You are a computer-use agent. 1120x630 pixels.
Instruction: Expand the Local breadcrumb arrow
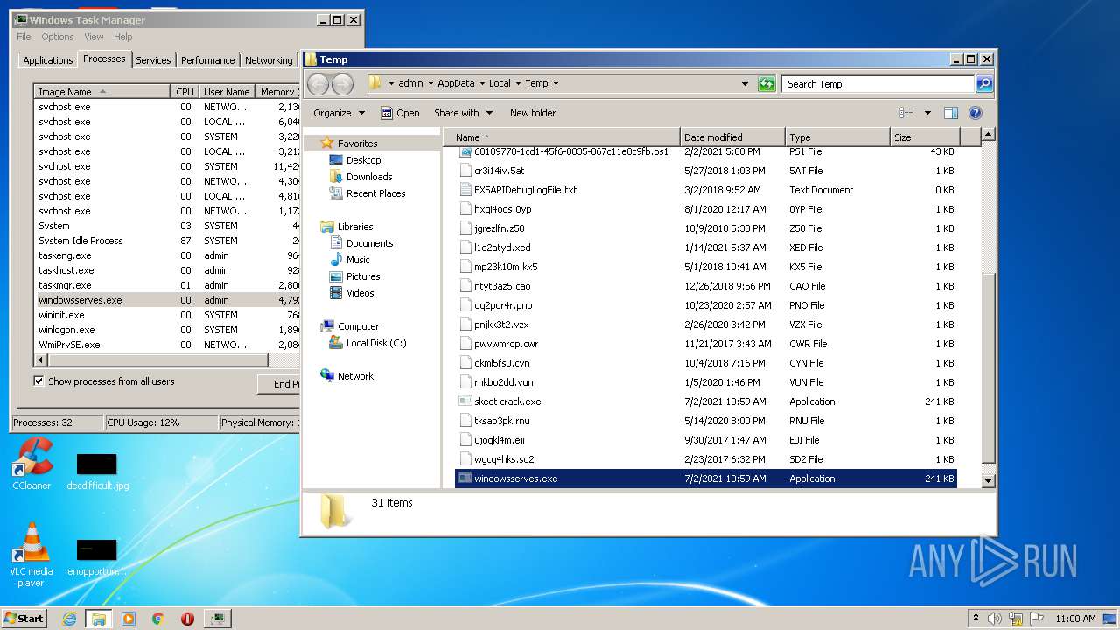pyautogui.click(x=518, y=84)
